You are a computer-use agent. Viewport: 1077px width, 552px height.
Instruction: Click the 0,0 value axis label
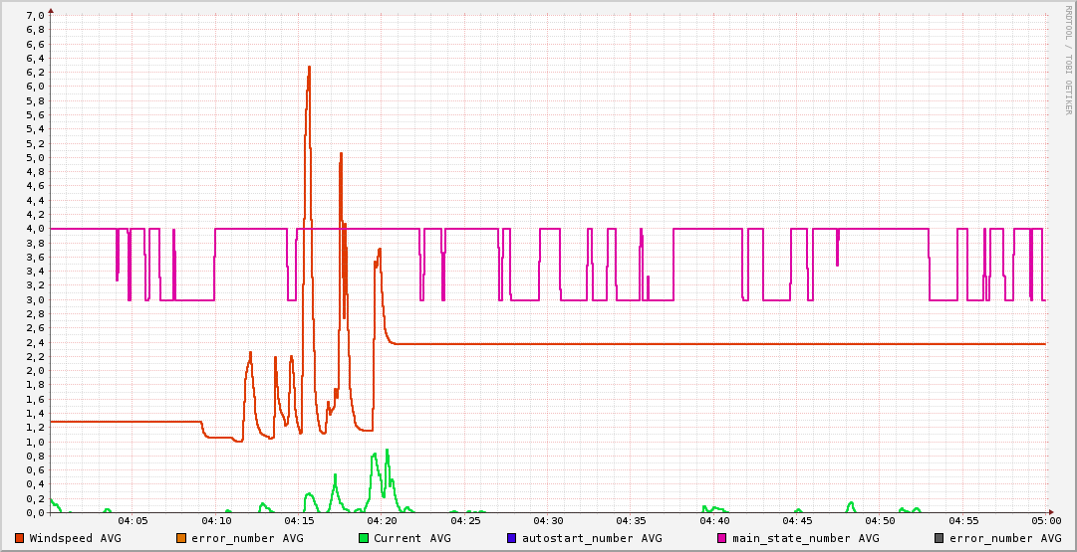pyautogui.click(x=35, y=512)
